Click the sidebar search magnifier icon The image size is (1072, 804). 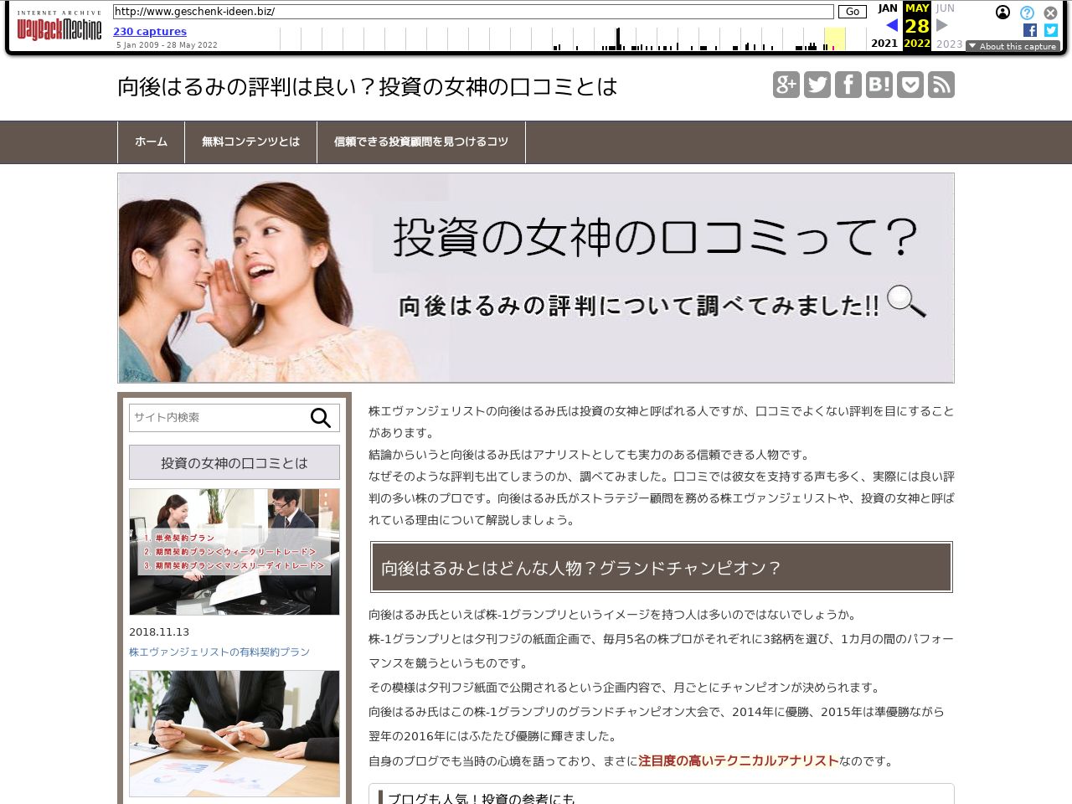(x=321, y=418)
